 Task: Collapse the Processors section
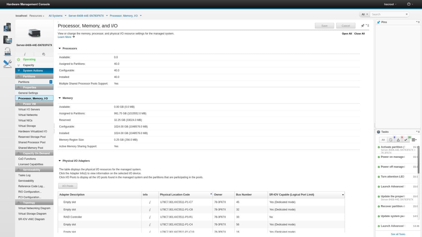60,48
